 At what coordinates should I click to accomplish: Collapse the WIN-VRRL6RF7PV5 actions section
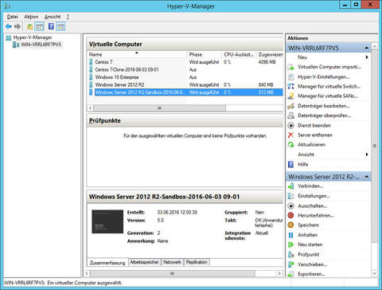click(x=367, y=48)
